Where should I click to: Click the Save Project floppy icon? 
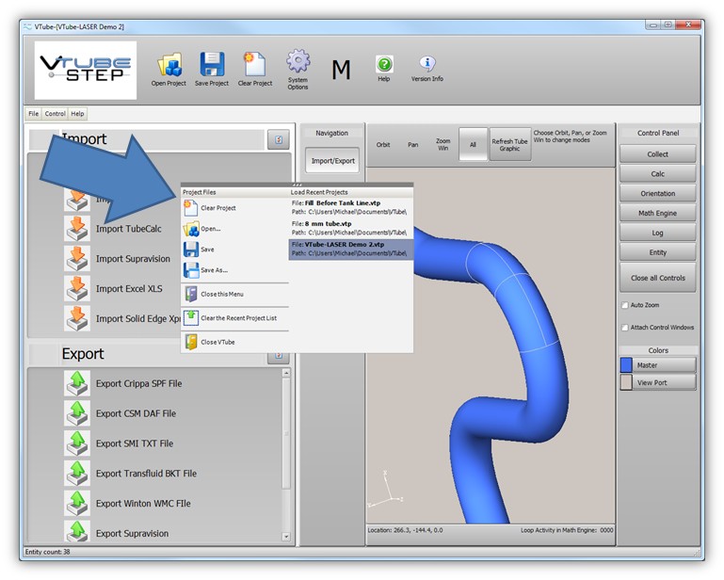tap(212, 65)
